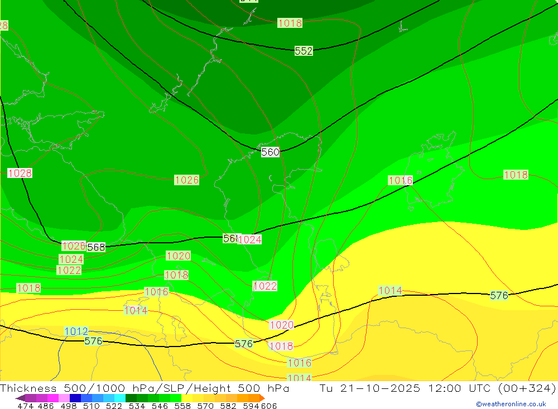Click the 474 legend value
The height and width of the screenshot is (409, 558).
point(26,406)
